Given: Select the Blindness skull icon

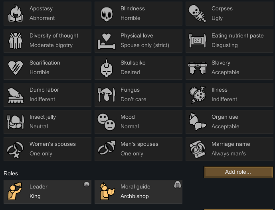Looking at the screenshot, I should point(107,14).
